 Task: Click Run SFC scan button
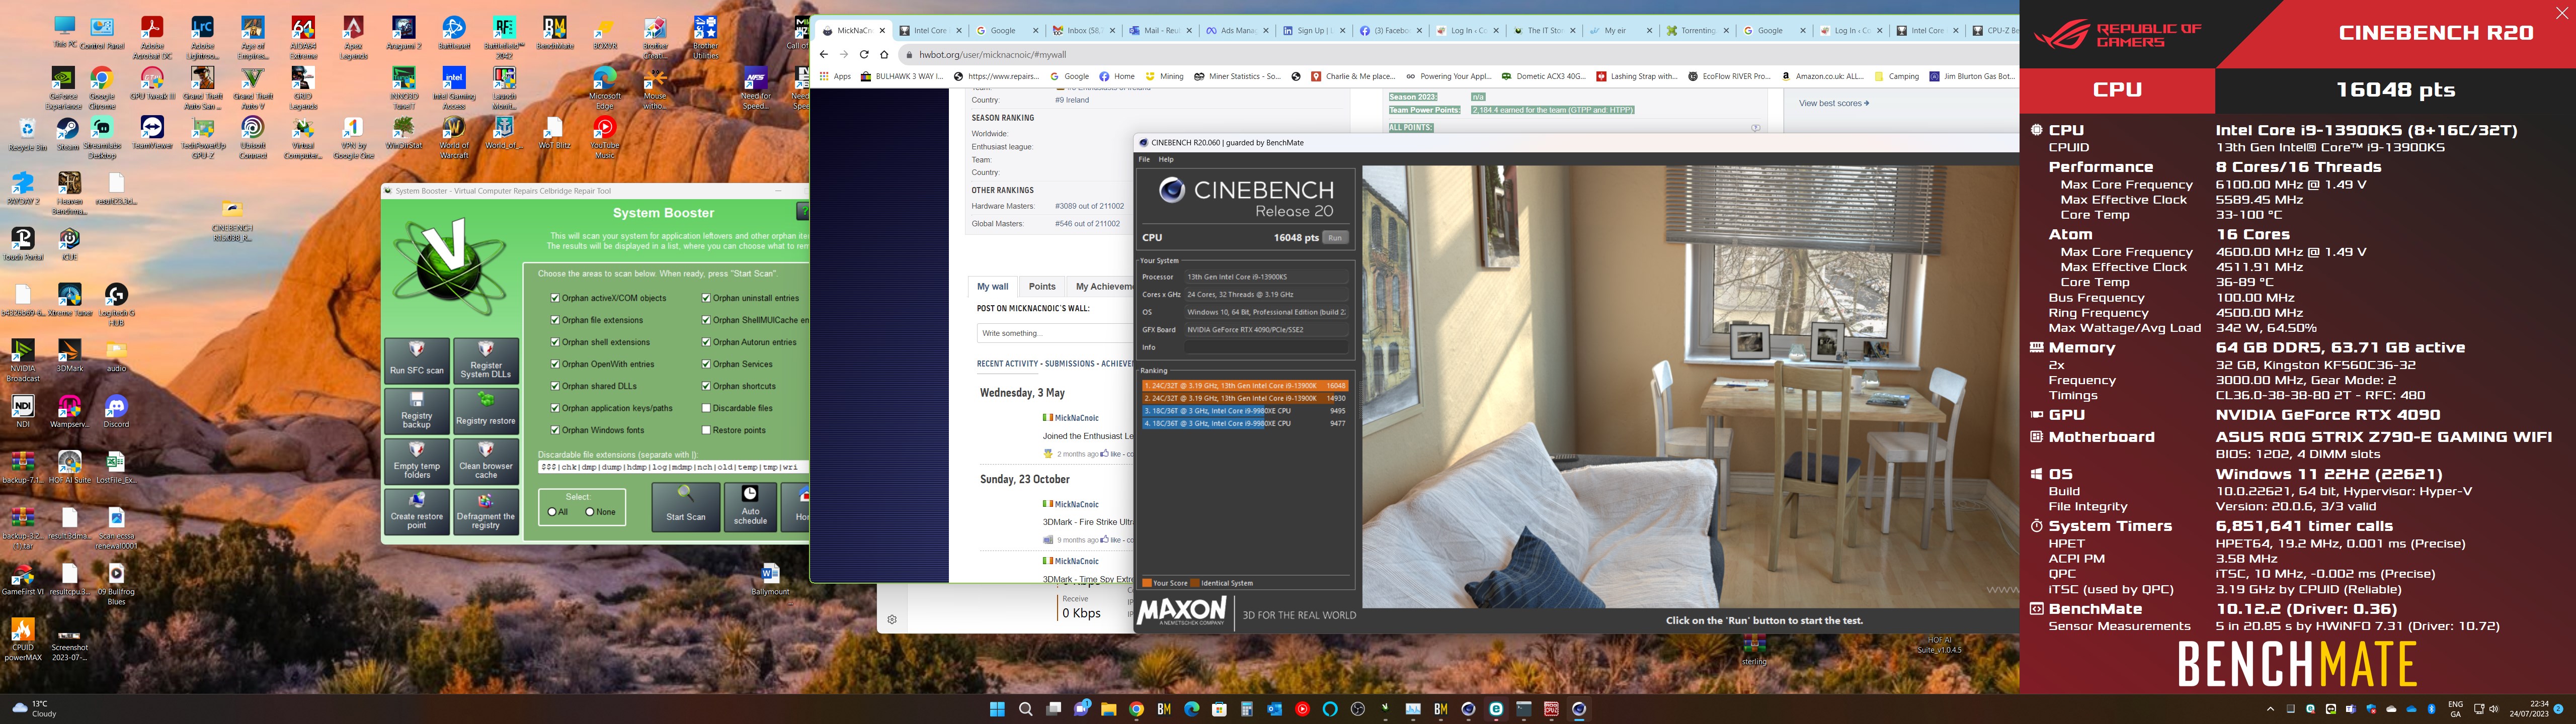417,360
